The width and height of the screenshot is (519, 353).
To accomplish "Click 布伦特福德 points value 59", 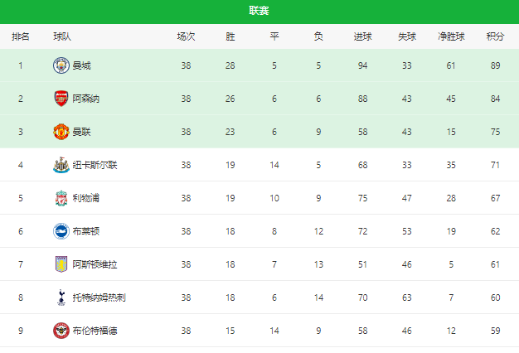I will coord(495,331).
